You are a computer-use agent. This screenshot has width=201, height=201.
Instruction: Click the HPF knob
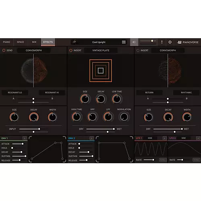[92, 117]
